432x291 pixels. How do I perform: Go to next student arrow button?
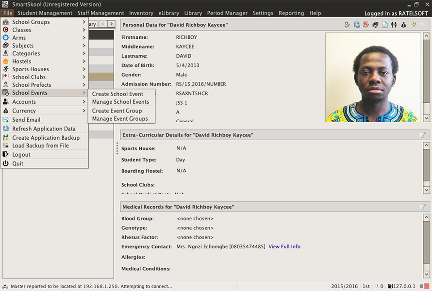tap(111, 24)
